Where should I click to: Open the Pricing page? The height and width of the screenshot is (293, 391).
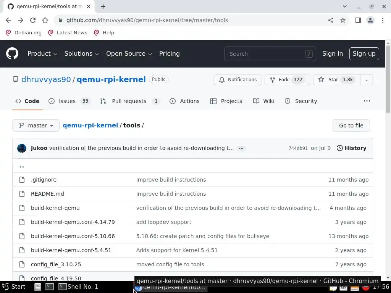point(169,53)
